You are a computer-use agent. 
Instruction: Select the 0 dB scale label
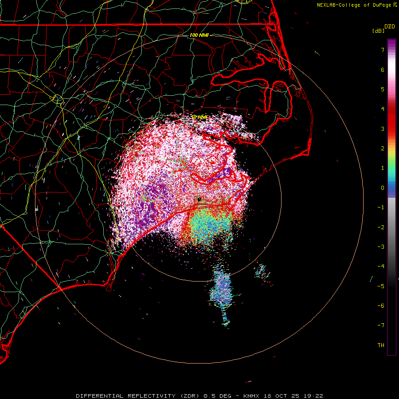tap(383, 188)
